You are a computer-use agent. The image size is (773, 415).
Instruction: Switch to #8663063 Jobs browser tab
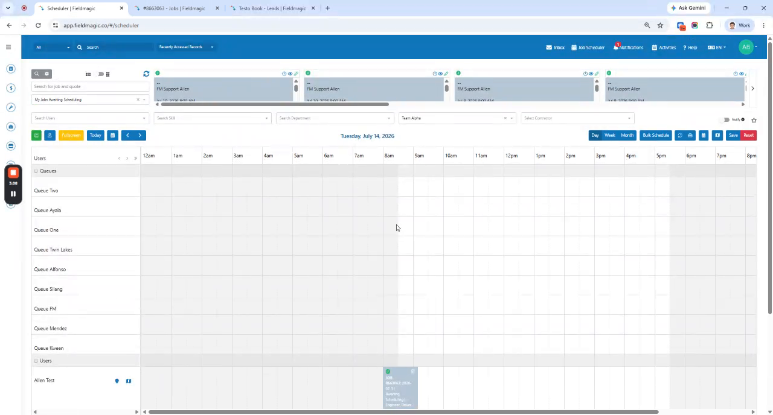(x=175, y=8)
